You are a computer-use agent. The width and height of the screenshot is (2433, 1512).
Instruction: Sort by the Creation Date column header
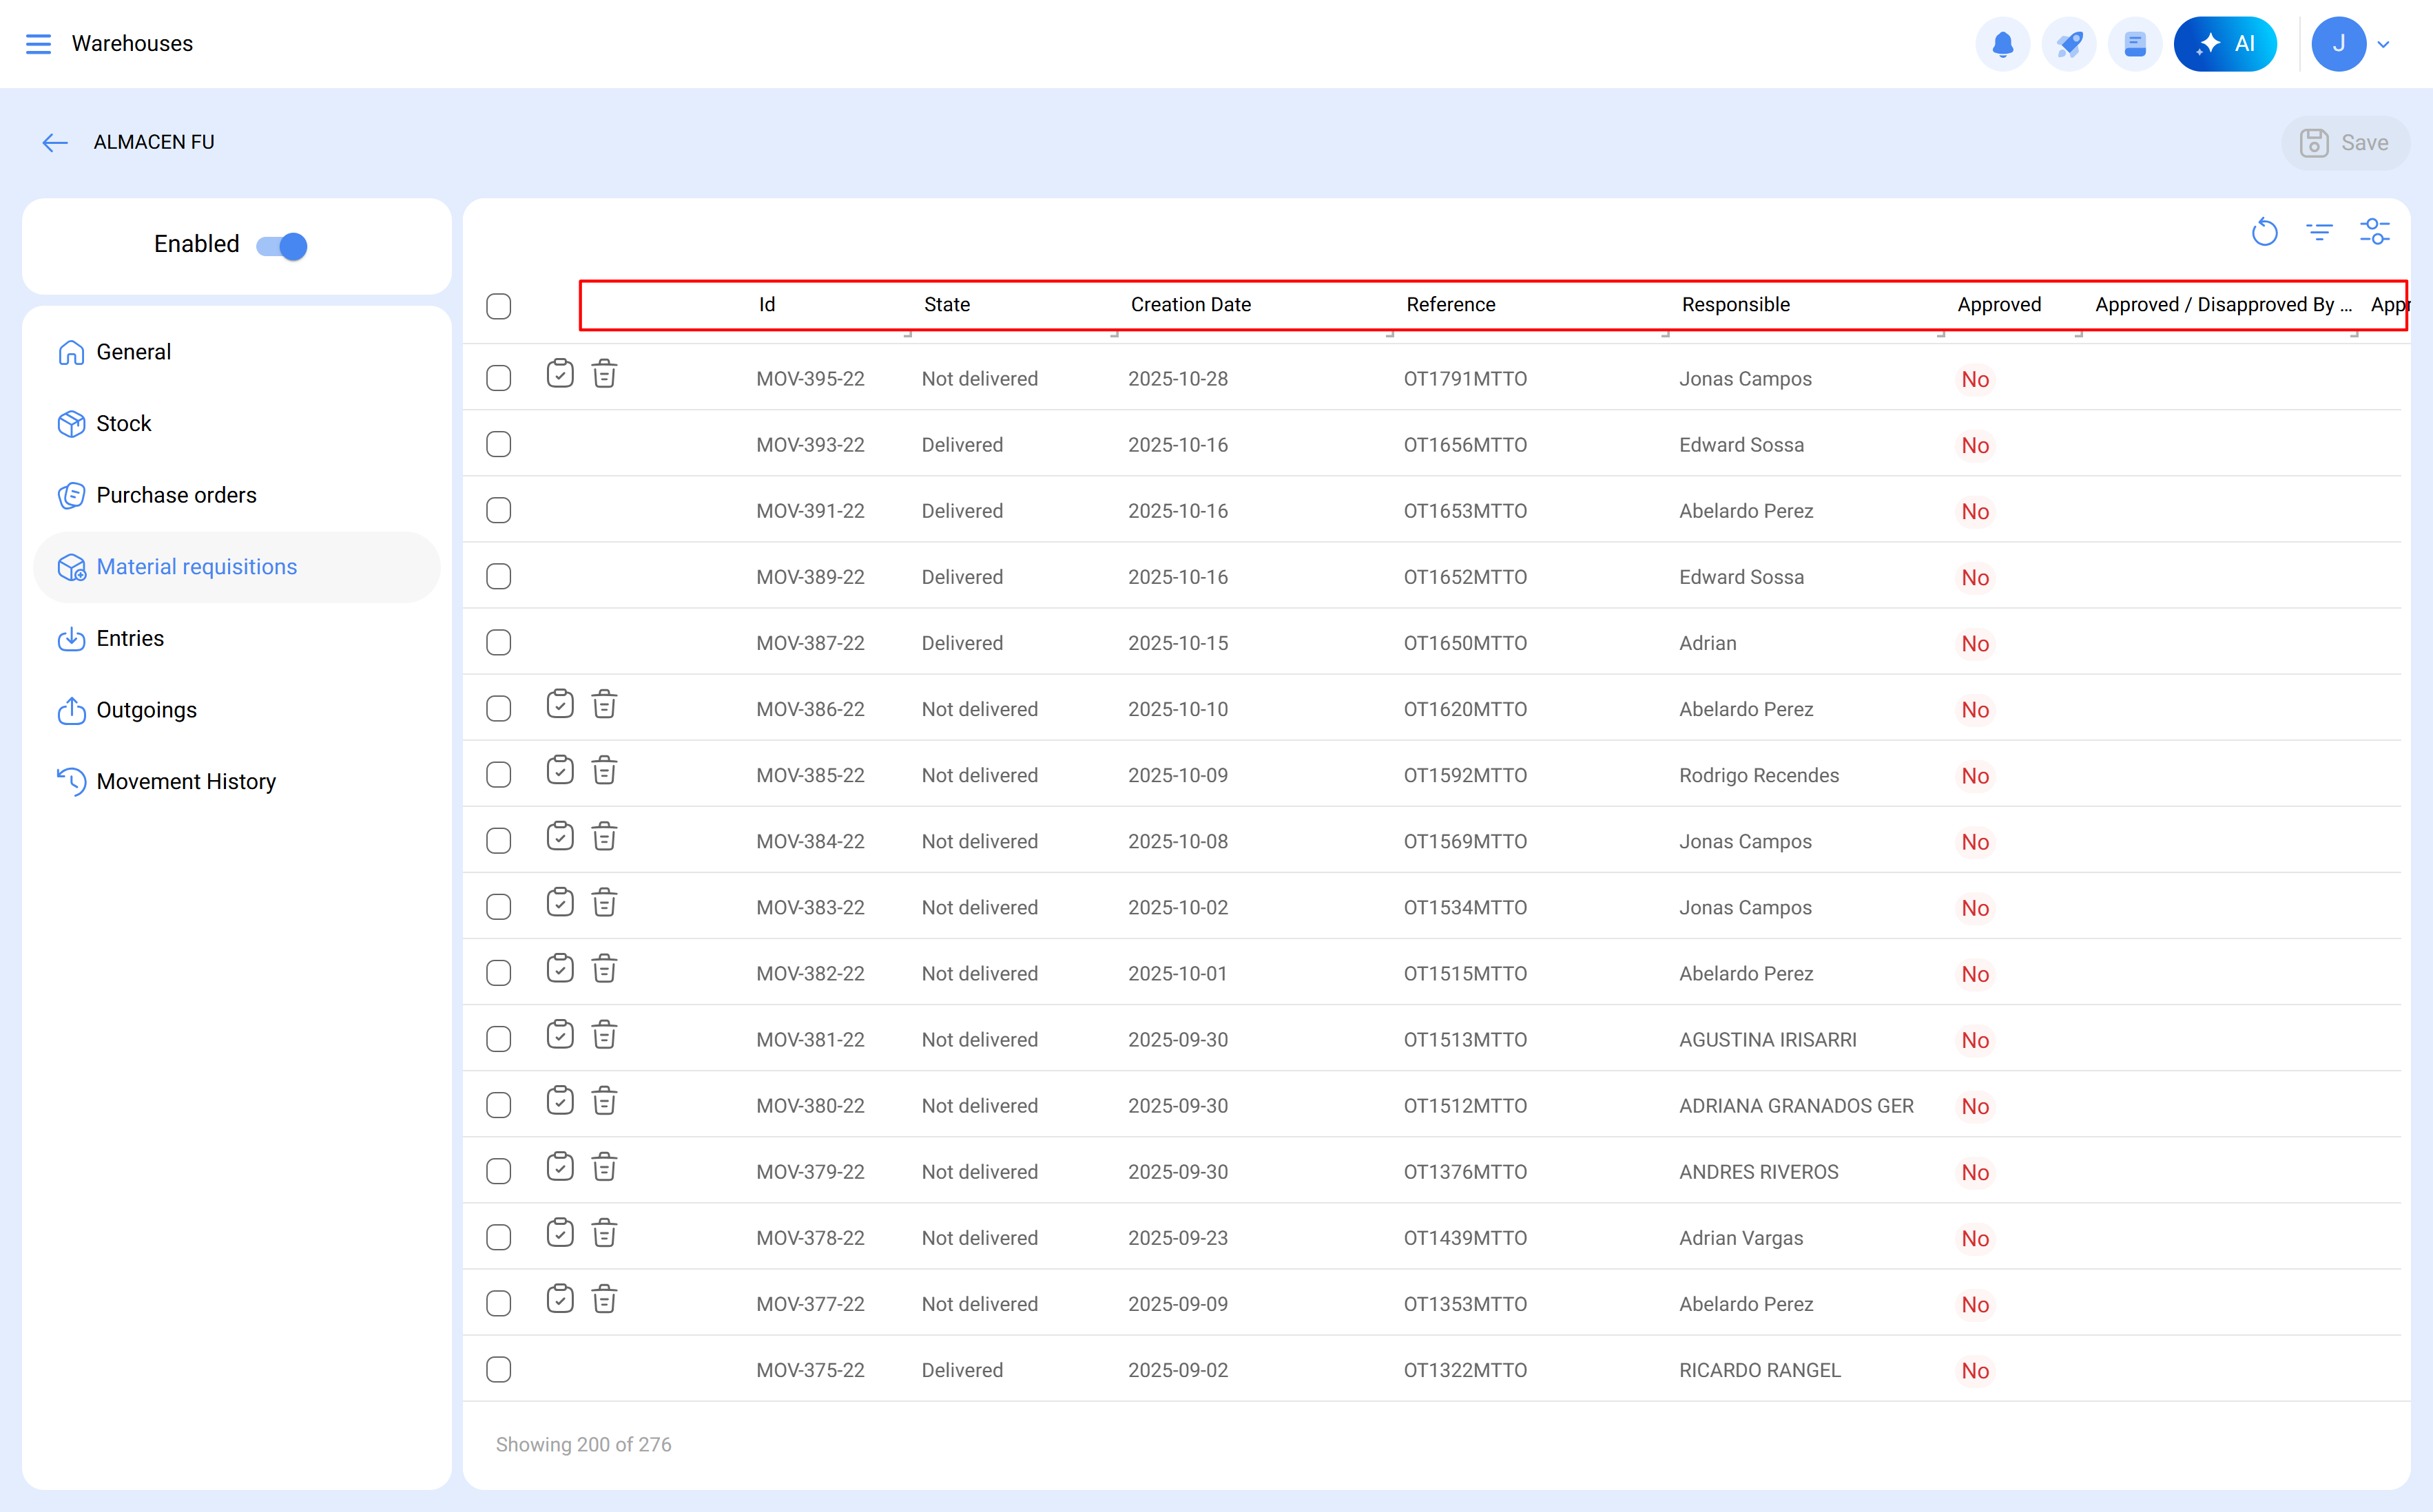point(1190,305)
